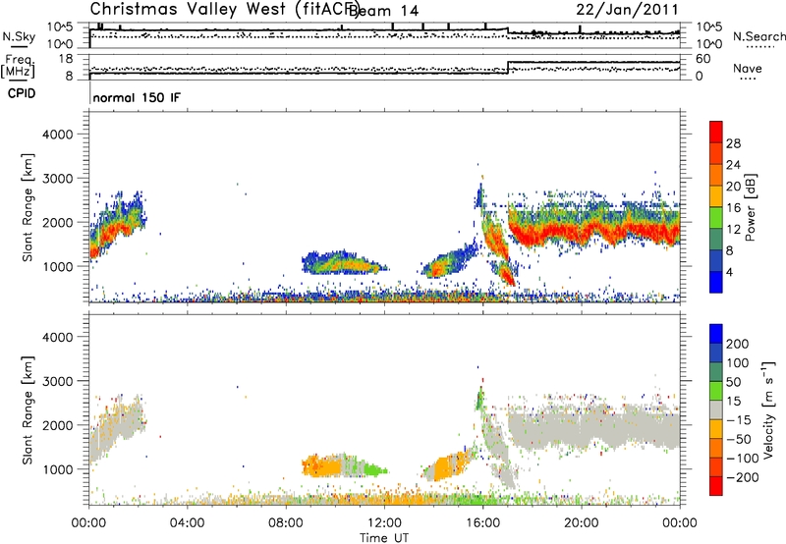This screenshot has width=786, height=544.
Task: Click the 04:00 time tick label
Action: (x=187, y=523)
